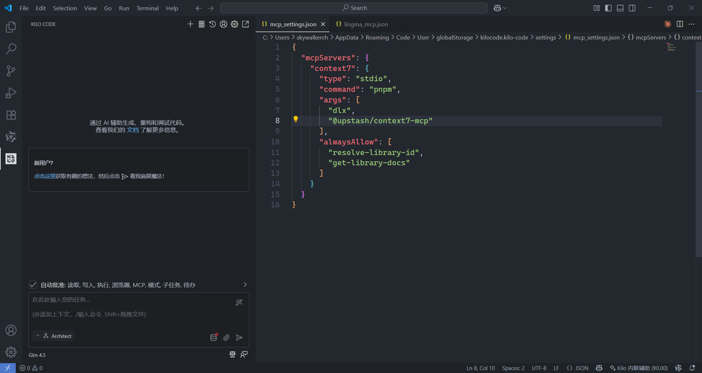Image resolution: width=702 pixels, height=373 pixels.
Task: Open Kilo Code MCP servers icon
Action: tap(201, 24)
